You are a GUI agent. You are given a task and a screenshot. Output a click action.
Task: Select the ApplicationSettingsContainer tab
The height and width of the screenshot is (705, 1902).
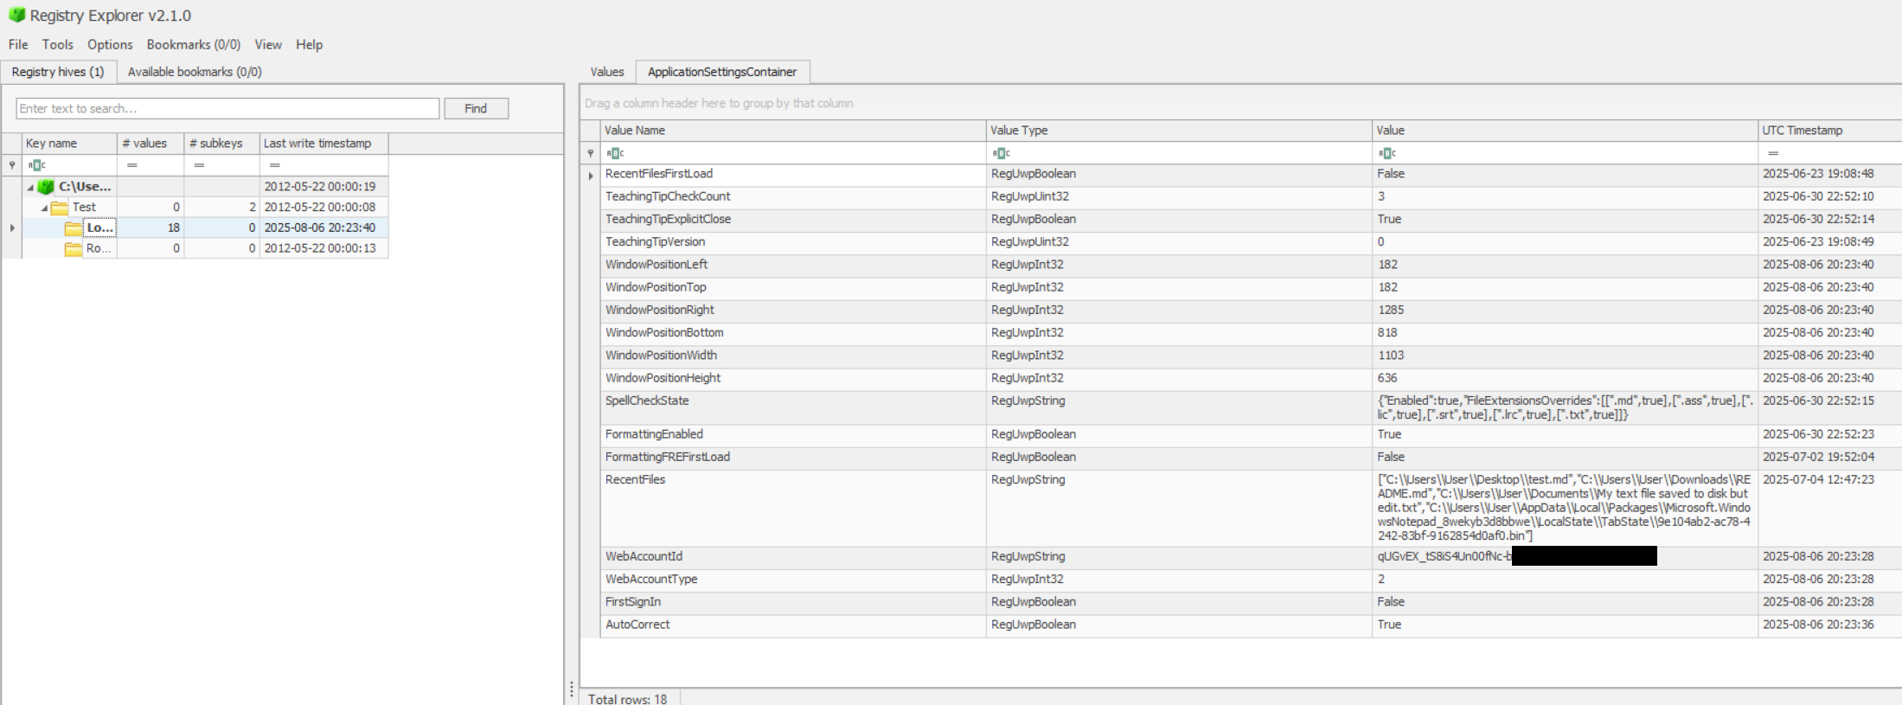pos(722,72)
